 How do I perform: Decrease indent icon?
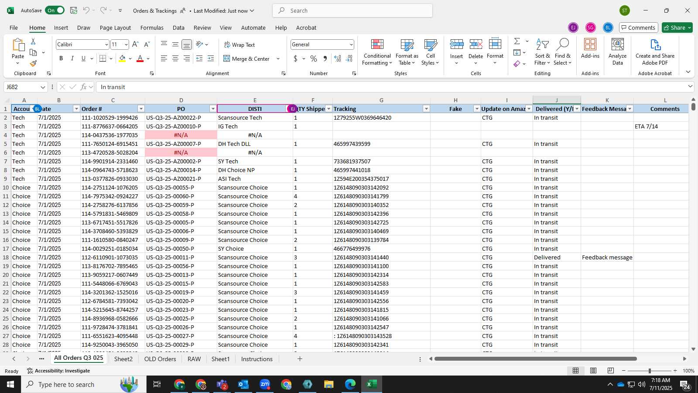tap(199, 59)
